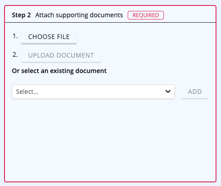Click the CHOOSE FILE button
Image resolution: width=221 pixels, height=186 pixels.
[49, 37]
